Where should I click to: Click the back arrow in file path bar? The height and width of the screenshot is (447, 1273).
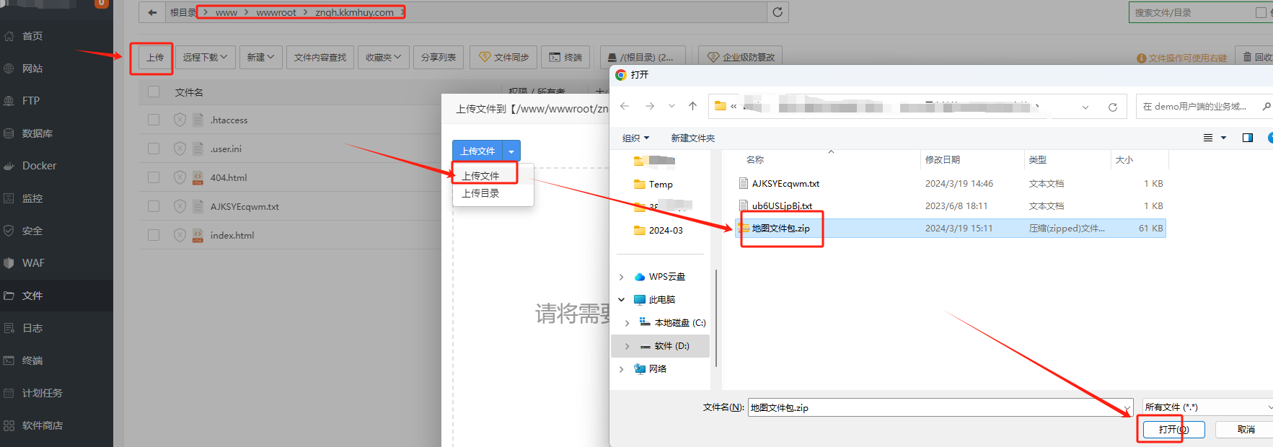[151, 12]
